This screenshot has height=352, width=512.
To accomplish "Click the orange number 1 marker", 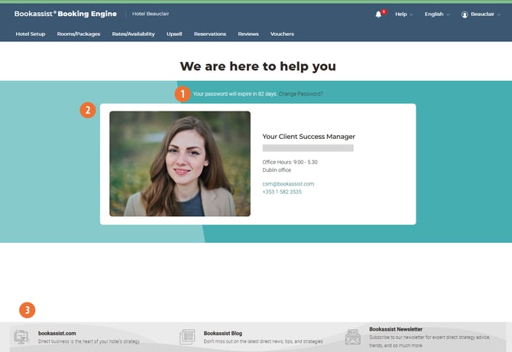I will (181, 94).
